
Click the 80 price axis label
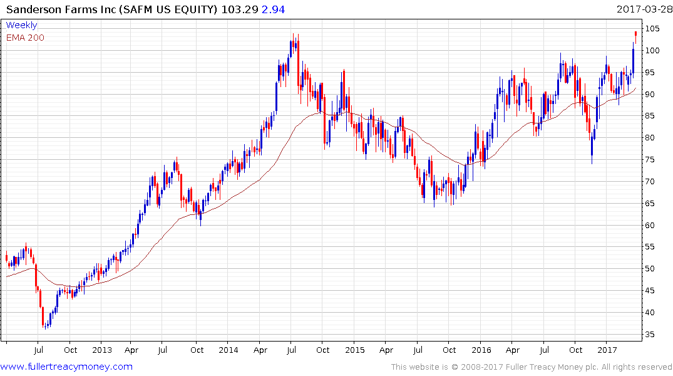[x=650, y=137]
